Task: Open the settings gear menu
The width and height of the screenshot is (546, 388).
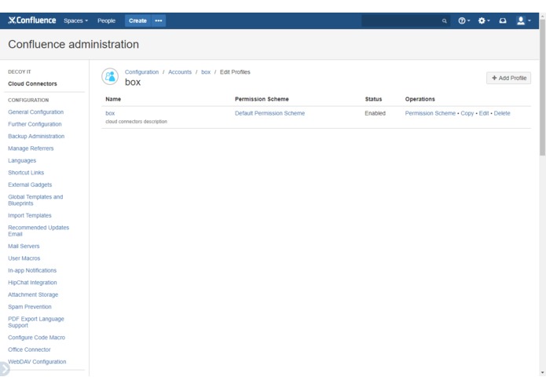Action: click(x=484, y=21)
